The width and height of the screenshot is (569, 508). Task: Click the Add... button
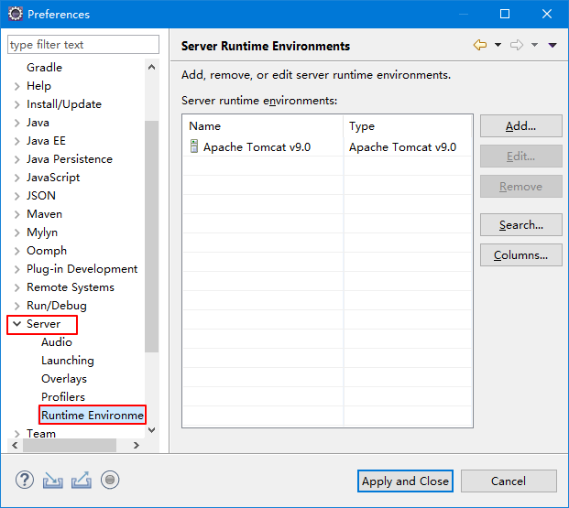click(x=521, y=126)
